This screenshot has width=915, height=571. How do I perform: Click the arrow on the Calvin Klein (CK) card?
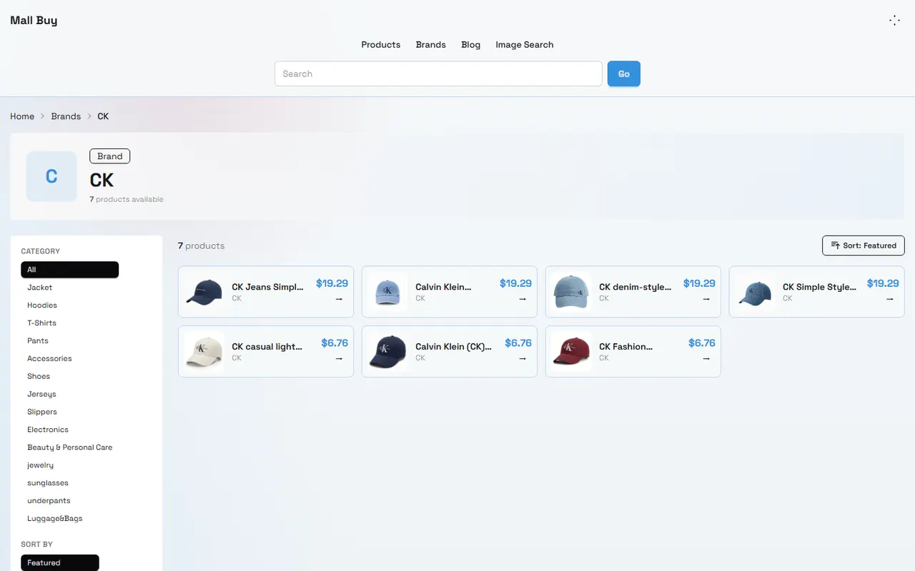point(523,359)
